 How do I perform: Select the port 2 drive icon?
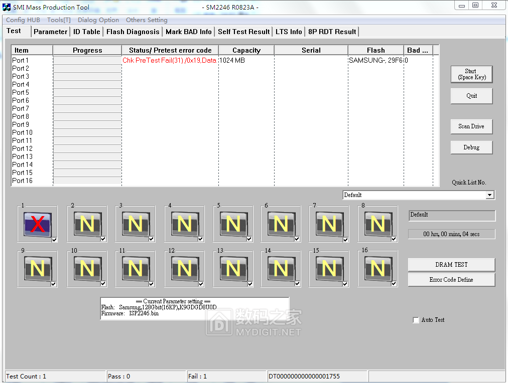[x=87, y=224]
